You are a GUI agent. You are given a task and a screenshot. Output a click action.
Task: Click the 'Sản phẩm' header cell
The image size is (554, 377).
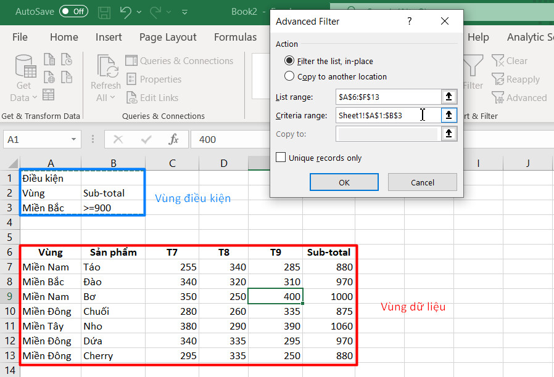click(113, 252)
